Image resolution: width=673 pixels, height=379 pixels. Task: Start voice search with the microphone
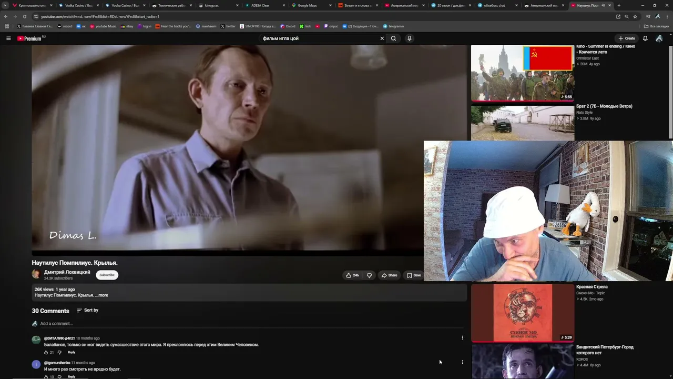[409, 38]
